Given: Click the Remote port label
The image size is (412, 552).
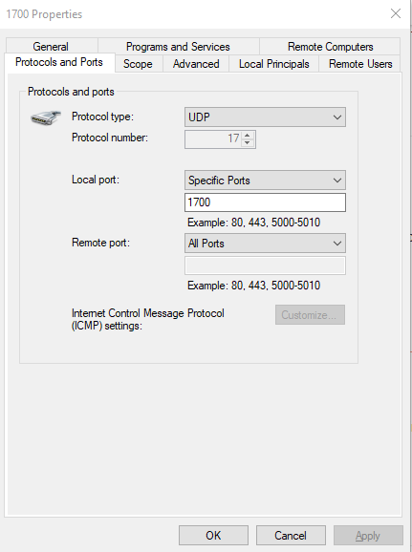Looking at the screenshot, I should pyautogui.click(x=100, y=243).
